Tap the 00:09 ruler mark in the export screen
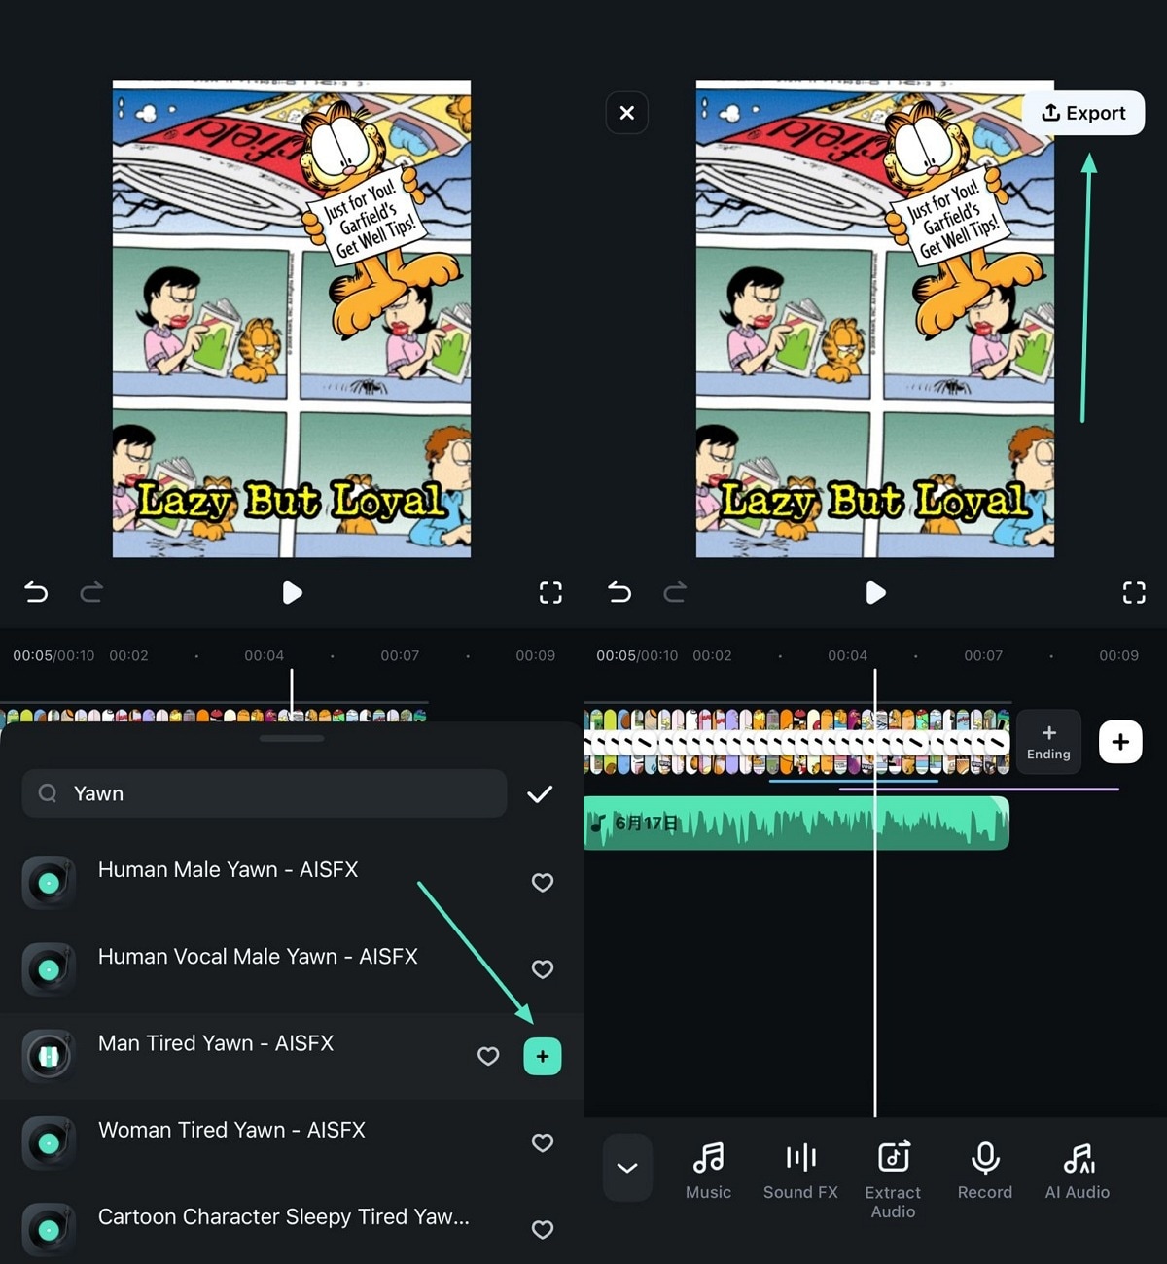 (1118, 655)
